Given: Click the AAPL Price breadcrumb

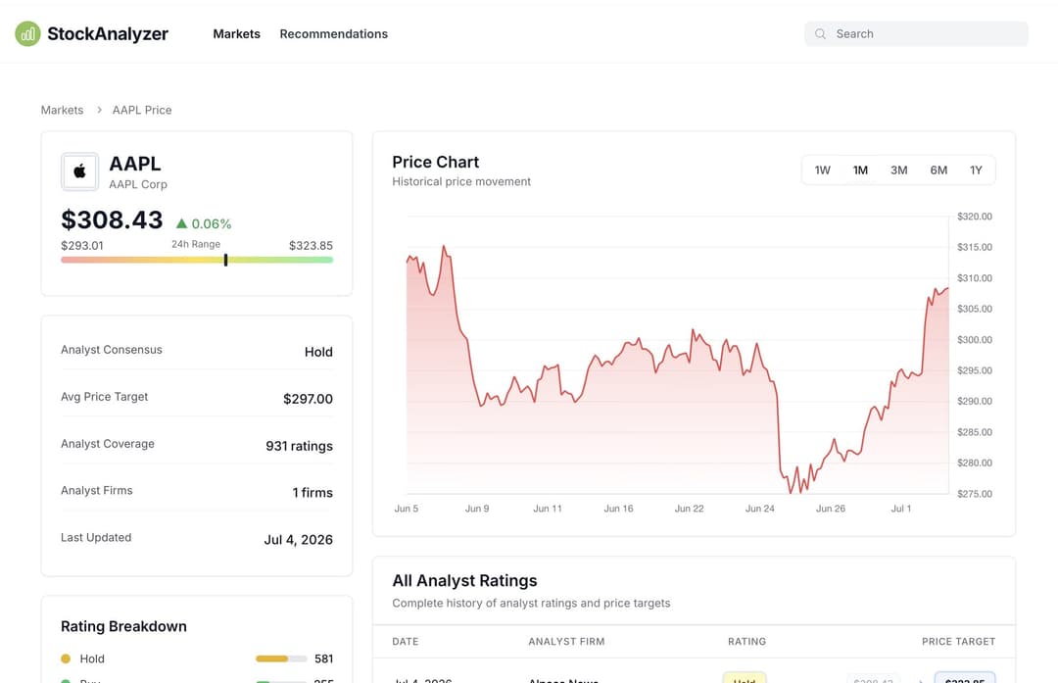Looking at the screenshot, I should pyautogui.click(x=142, y=110).
